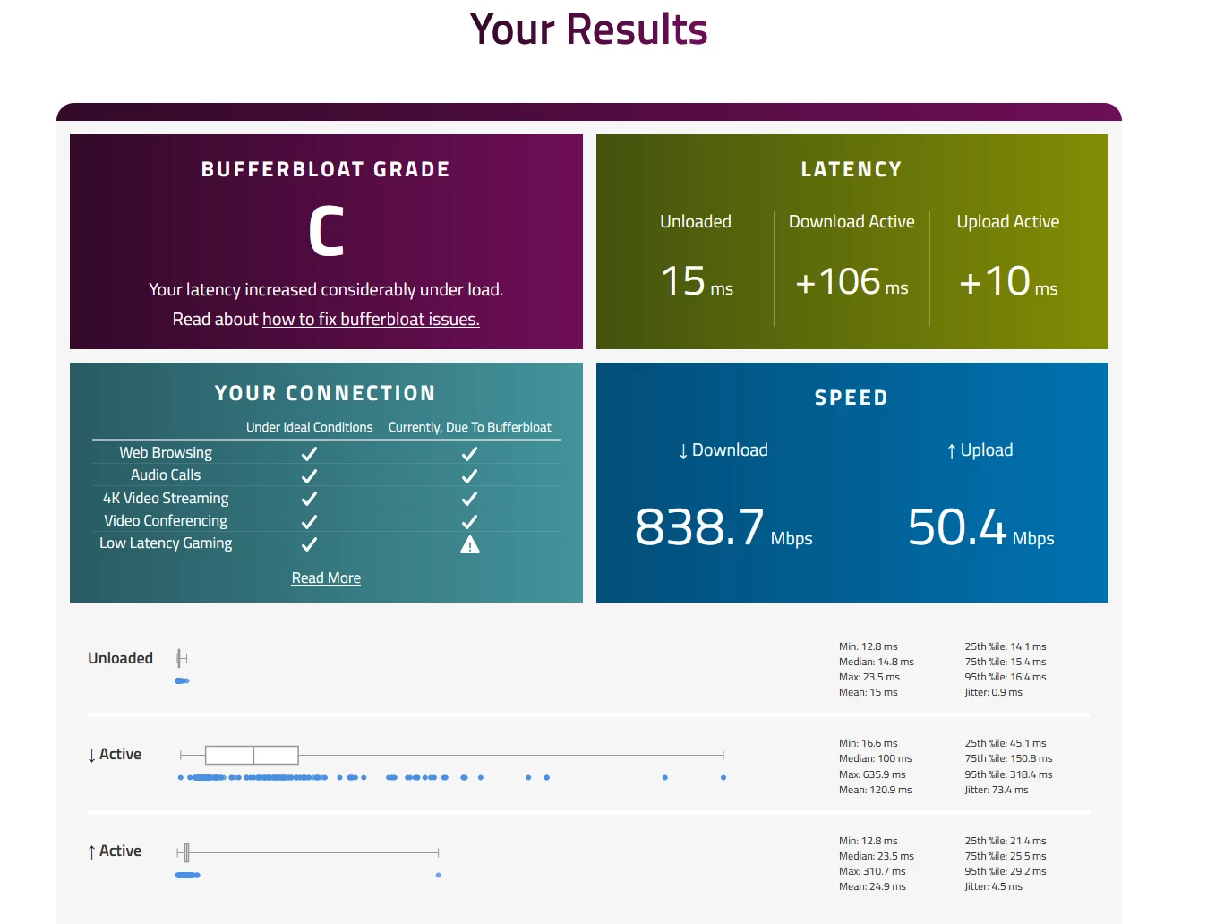Viewport: 1224px width, 924px height.
Task: Click the Unloaded latency value 15 ms
Action: (697, 281)
